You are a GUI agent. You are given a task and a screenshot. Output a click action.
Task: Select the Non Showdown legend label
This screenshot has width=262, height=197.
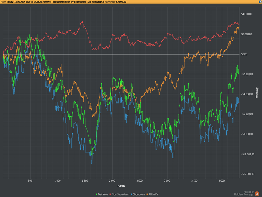click(120, 194)
